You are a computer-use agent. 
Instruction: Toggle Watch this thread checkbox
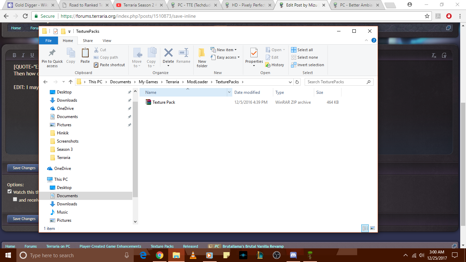pyautogui.click(x=10, y=192)
